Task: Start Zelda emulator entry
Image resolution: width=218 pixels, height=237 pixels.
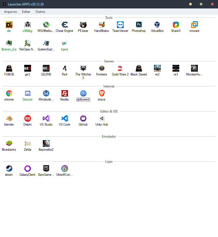Action: (x=28, y=144)
